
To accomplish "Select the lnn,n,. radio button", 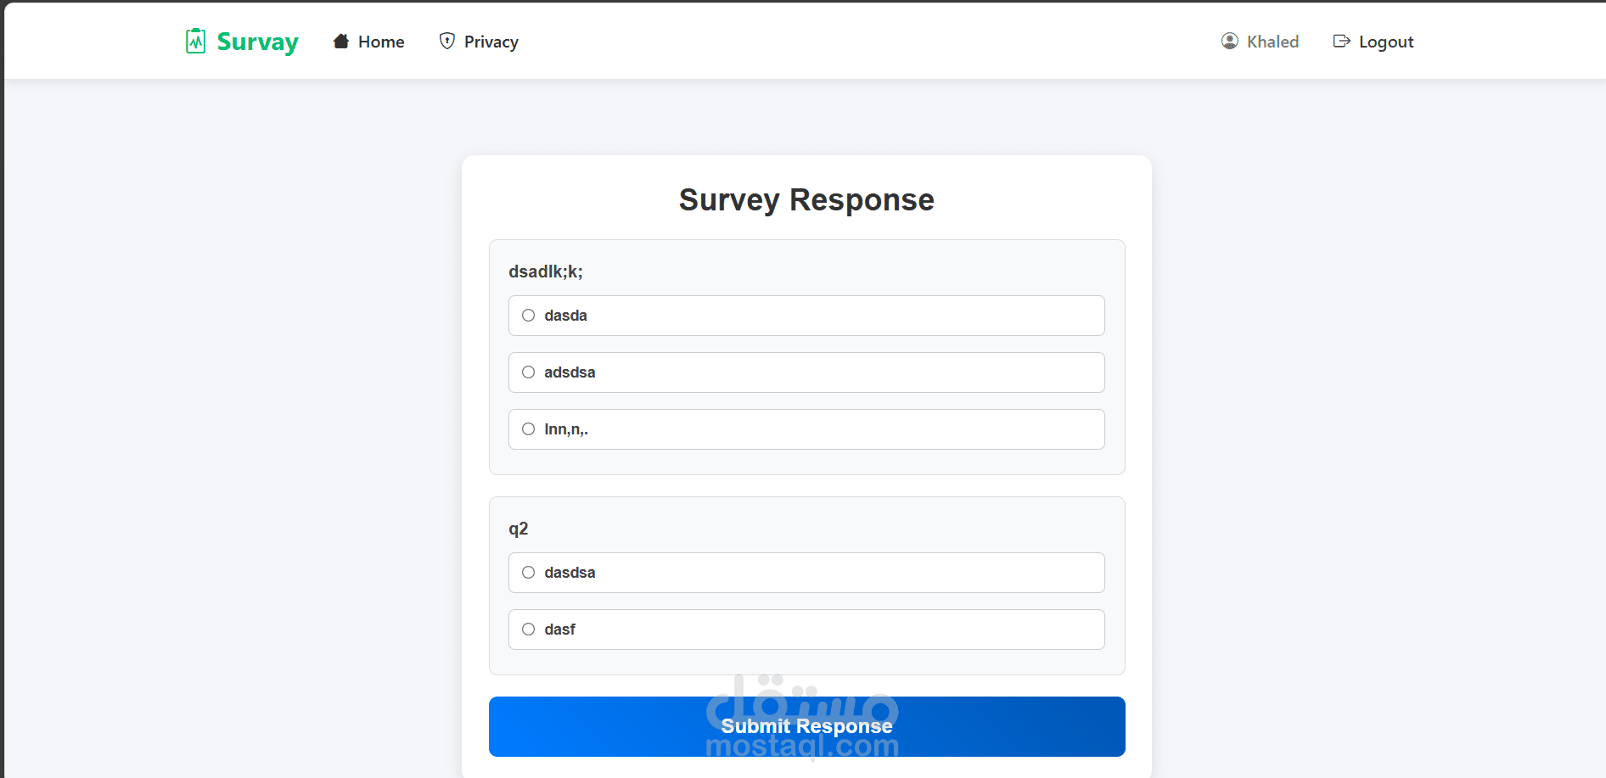I will (528, 429).
